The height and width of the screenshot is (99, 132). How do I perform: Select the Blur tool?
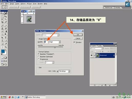pyautogui.click(x=2, y=34)
